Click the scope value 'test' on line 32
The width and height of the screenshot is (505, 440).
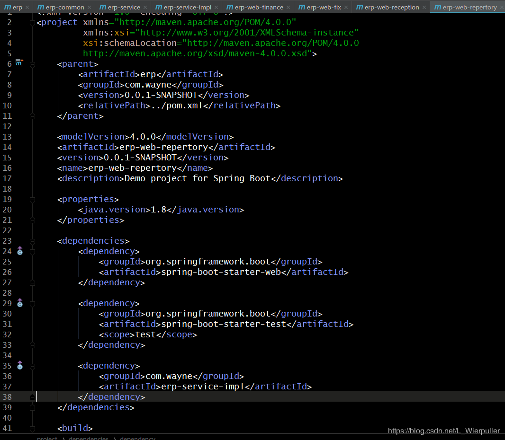(x=145, y=334)
